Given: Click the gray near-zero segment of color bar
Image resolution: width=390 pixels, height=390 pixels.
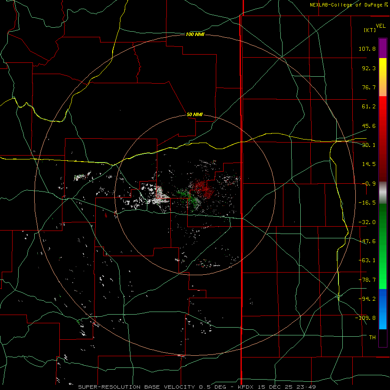Looking at the screenshot, I should (383, 193).
